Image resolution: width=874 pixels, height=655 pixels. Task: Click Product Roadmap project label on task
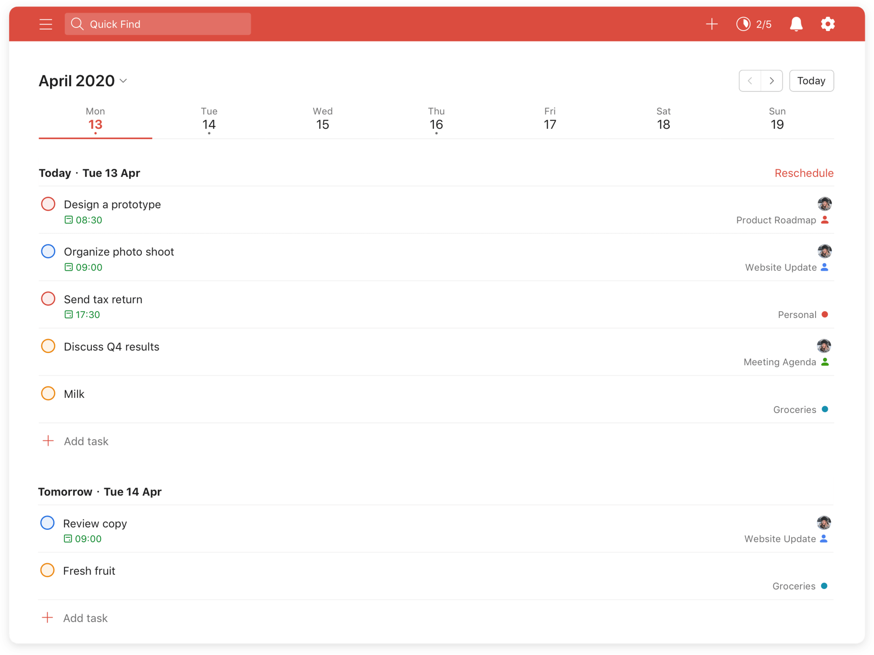tap(776, 219)
